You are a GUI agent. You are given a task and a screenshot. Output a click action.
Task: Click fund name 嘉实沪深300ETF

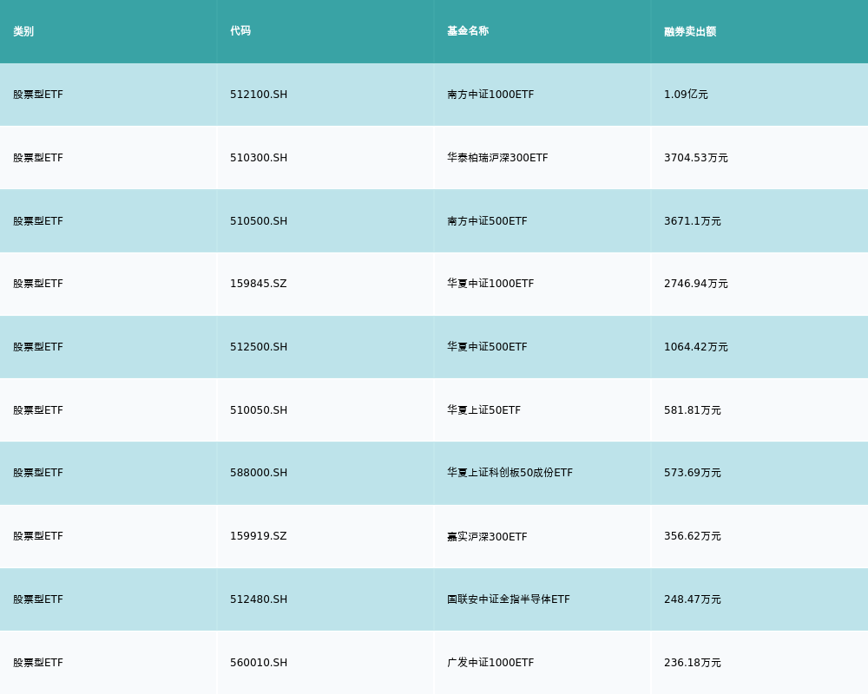(x=487, y=536)
